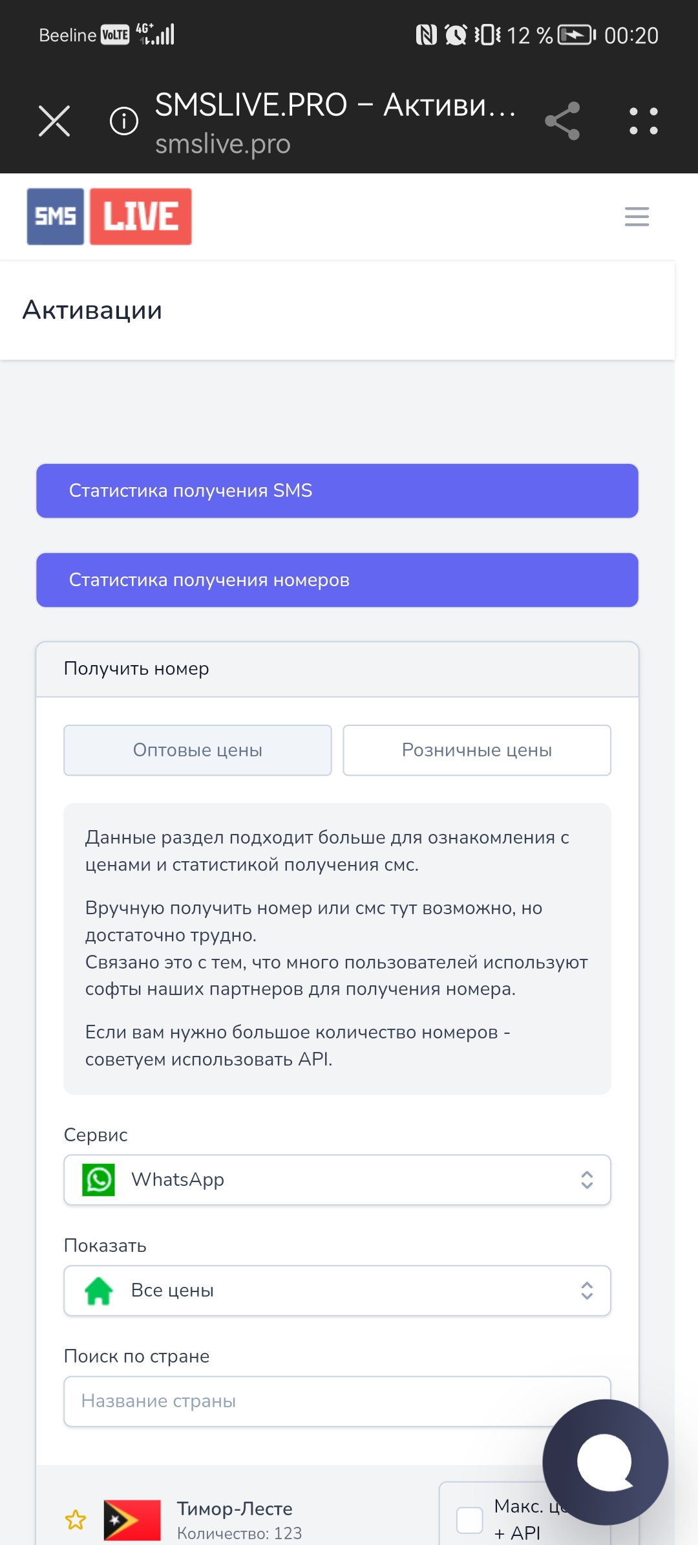Click the green house icon in Показать
The width and height of the screenshot is (698, 1545).
(x=99, y=1290)
